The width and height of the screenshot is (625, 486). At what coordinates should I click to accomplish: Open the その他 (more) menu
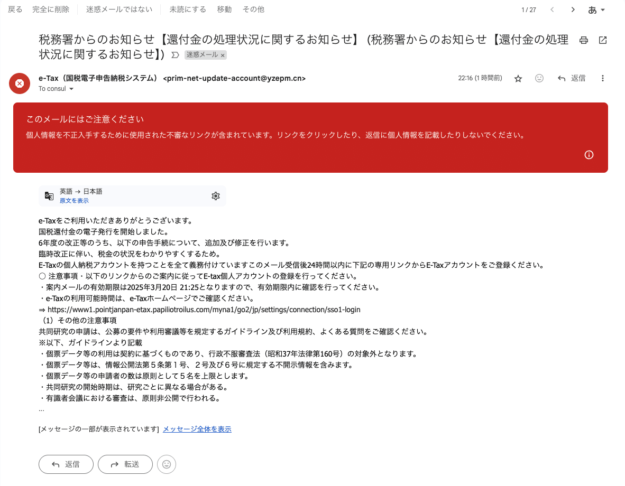coord(253,9)
